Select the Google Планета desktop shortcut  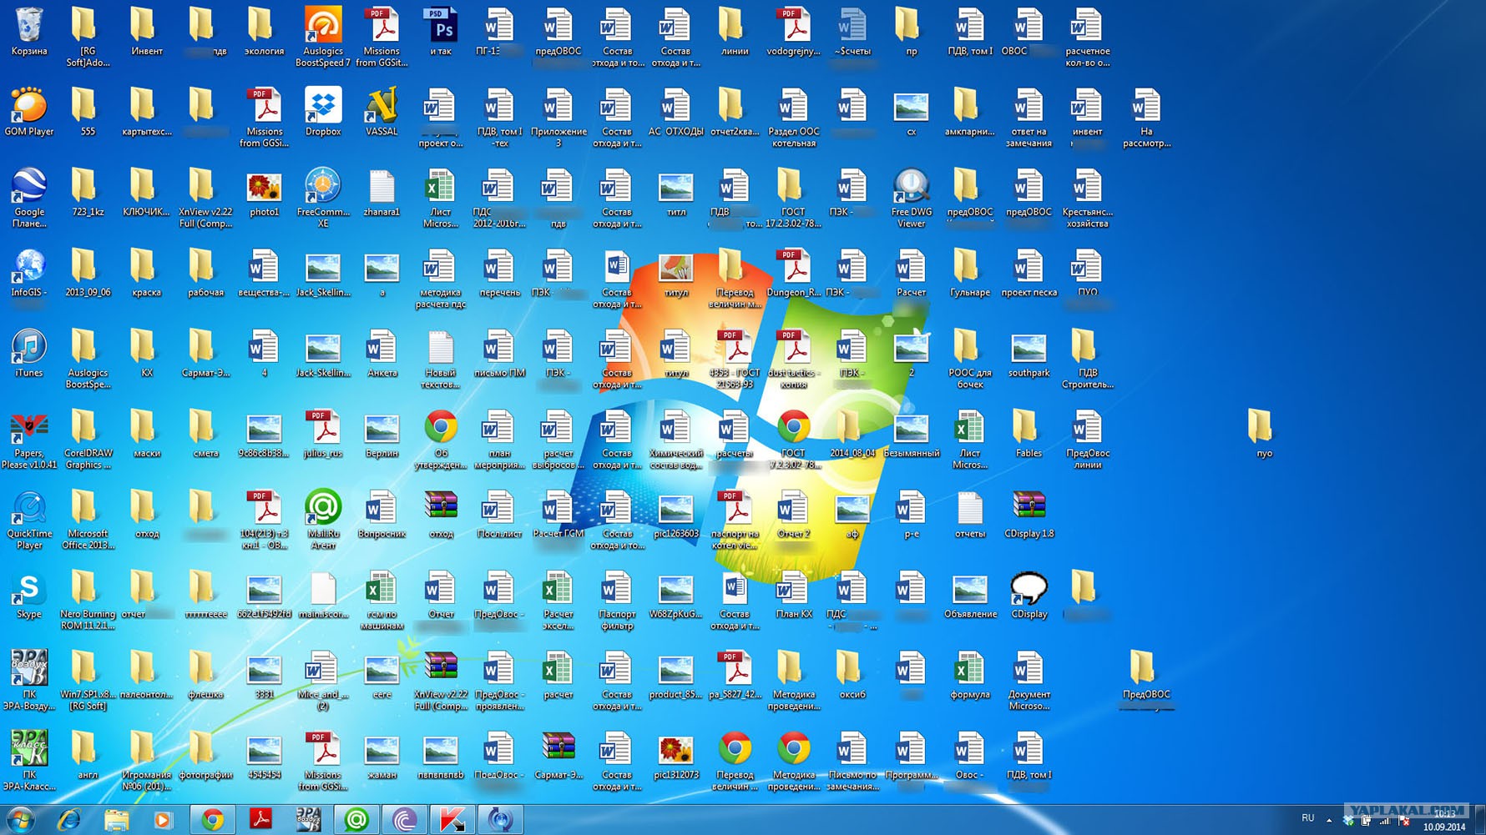click(29, 198)
